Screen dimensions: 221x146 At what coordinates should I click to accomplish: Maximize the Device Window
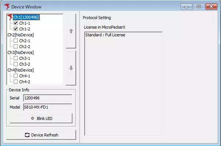199,7
